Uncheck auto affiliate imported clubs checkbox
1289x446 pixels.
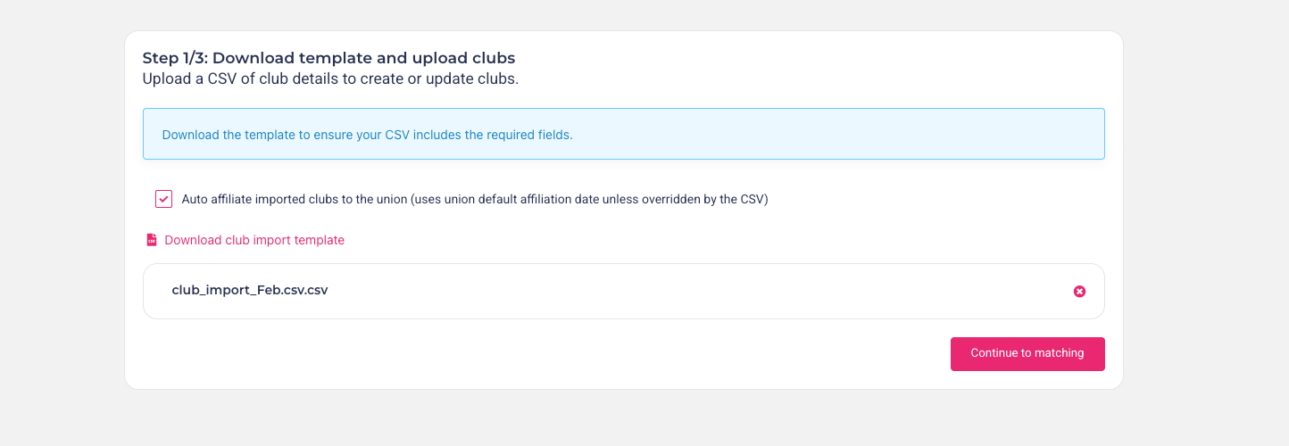[x=163, y=199]
